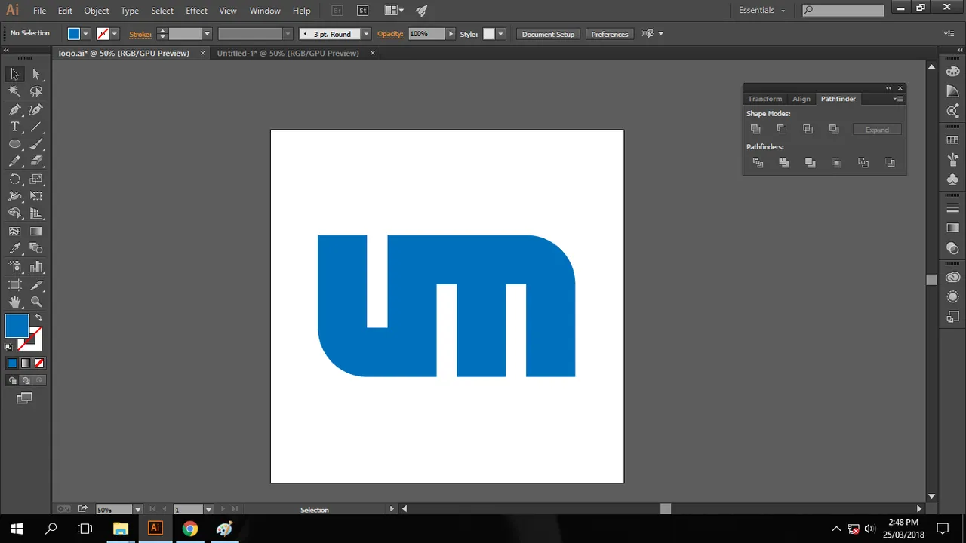Choose the Eraser tool
The image size is (966, 543).
click(x=36, y=161)
